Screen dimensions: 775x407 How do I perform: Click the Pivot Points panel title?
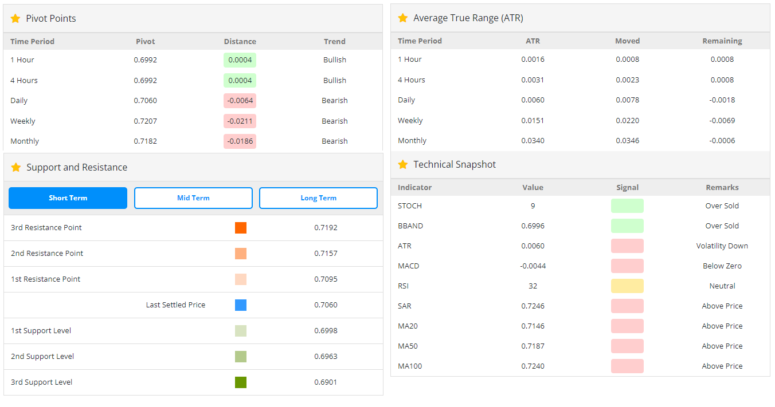(x=51, y=18)
